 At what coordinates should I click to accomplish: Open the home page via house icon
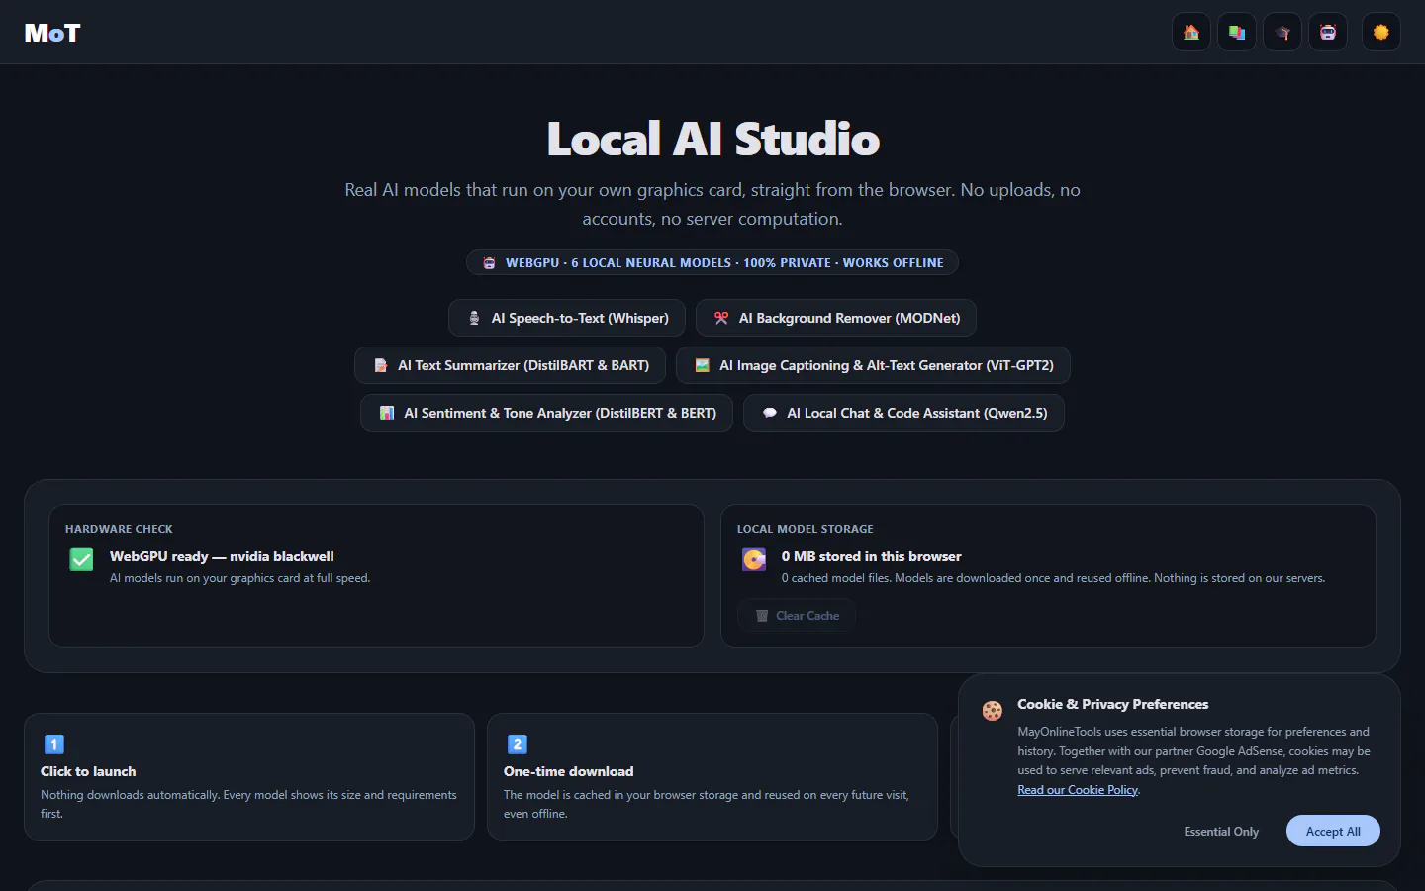(1191, 33)
